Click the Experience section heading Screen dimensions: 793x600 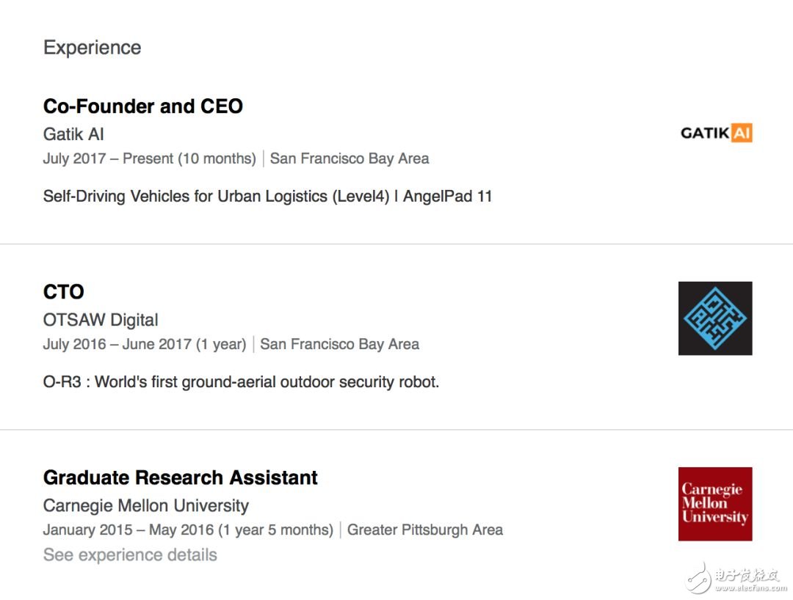(x=92, y=48)
